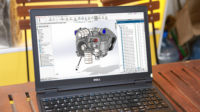Click the Exploded View icon
Screen dimensions: 200x112
(x=93, y=19)
